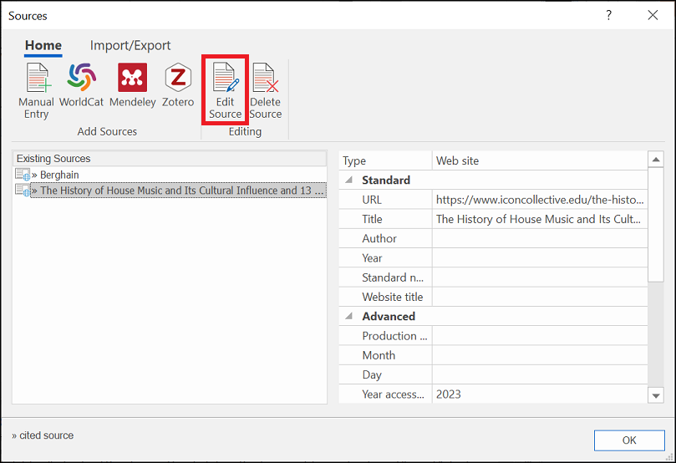
Task: Collapse the Advanced properties section
Action: click(x=349, y=317)
